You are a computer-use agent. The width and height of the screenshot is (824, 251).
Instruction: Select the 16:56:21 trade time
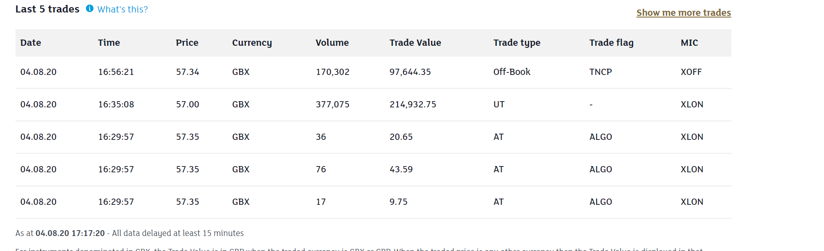coord(116,72)
